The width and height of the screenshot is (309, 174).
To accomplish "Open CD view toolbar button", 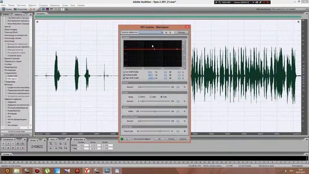I will pos(32,9).
